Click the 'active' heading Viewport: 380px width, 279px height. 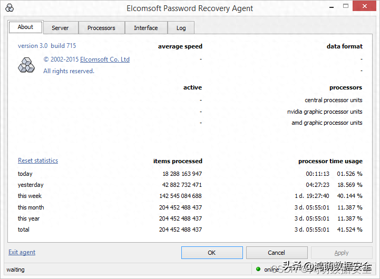point(192,87)
